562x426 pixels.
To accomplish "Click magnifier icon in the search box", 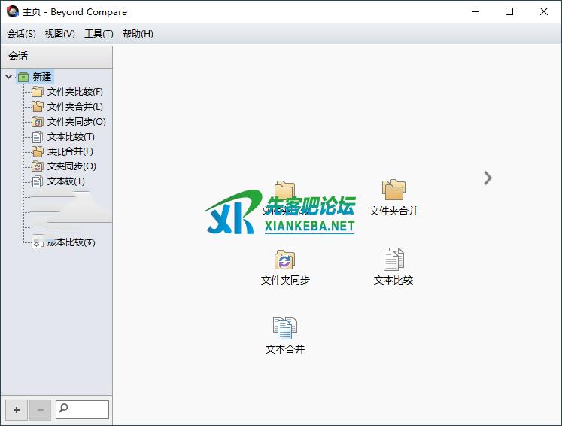I will coord(64,409).
